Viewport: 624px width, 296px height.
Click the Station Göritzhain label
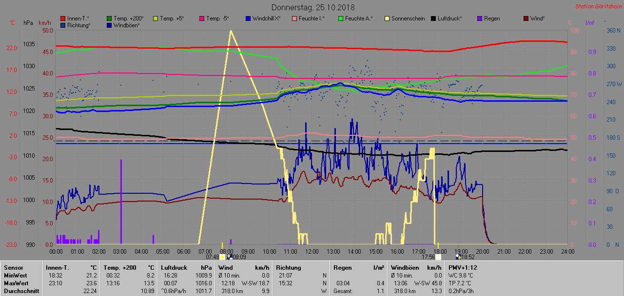[x=598, y=6]
